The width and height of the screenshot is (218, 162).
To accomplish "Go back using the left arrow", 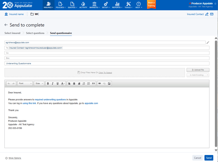I will point(6,25).
